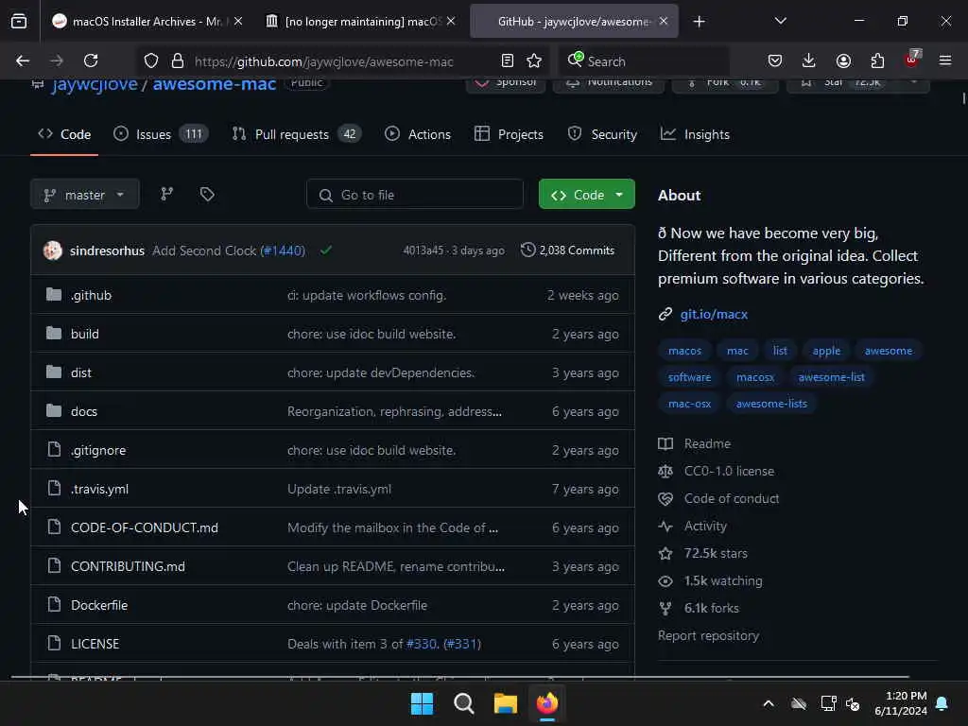Open the dist folder
968x726 pixels.
coord(81,372)
